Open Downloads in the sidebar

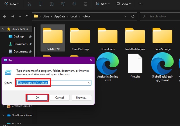pos(21,44)
